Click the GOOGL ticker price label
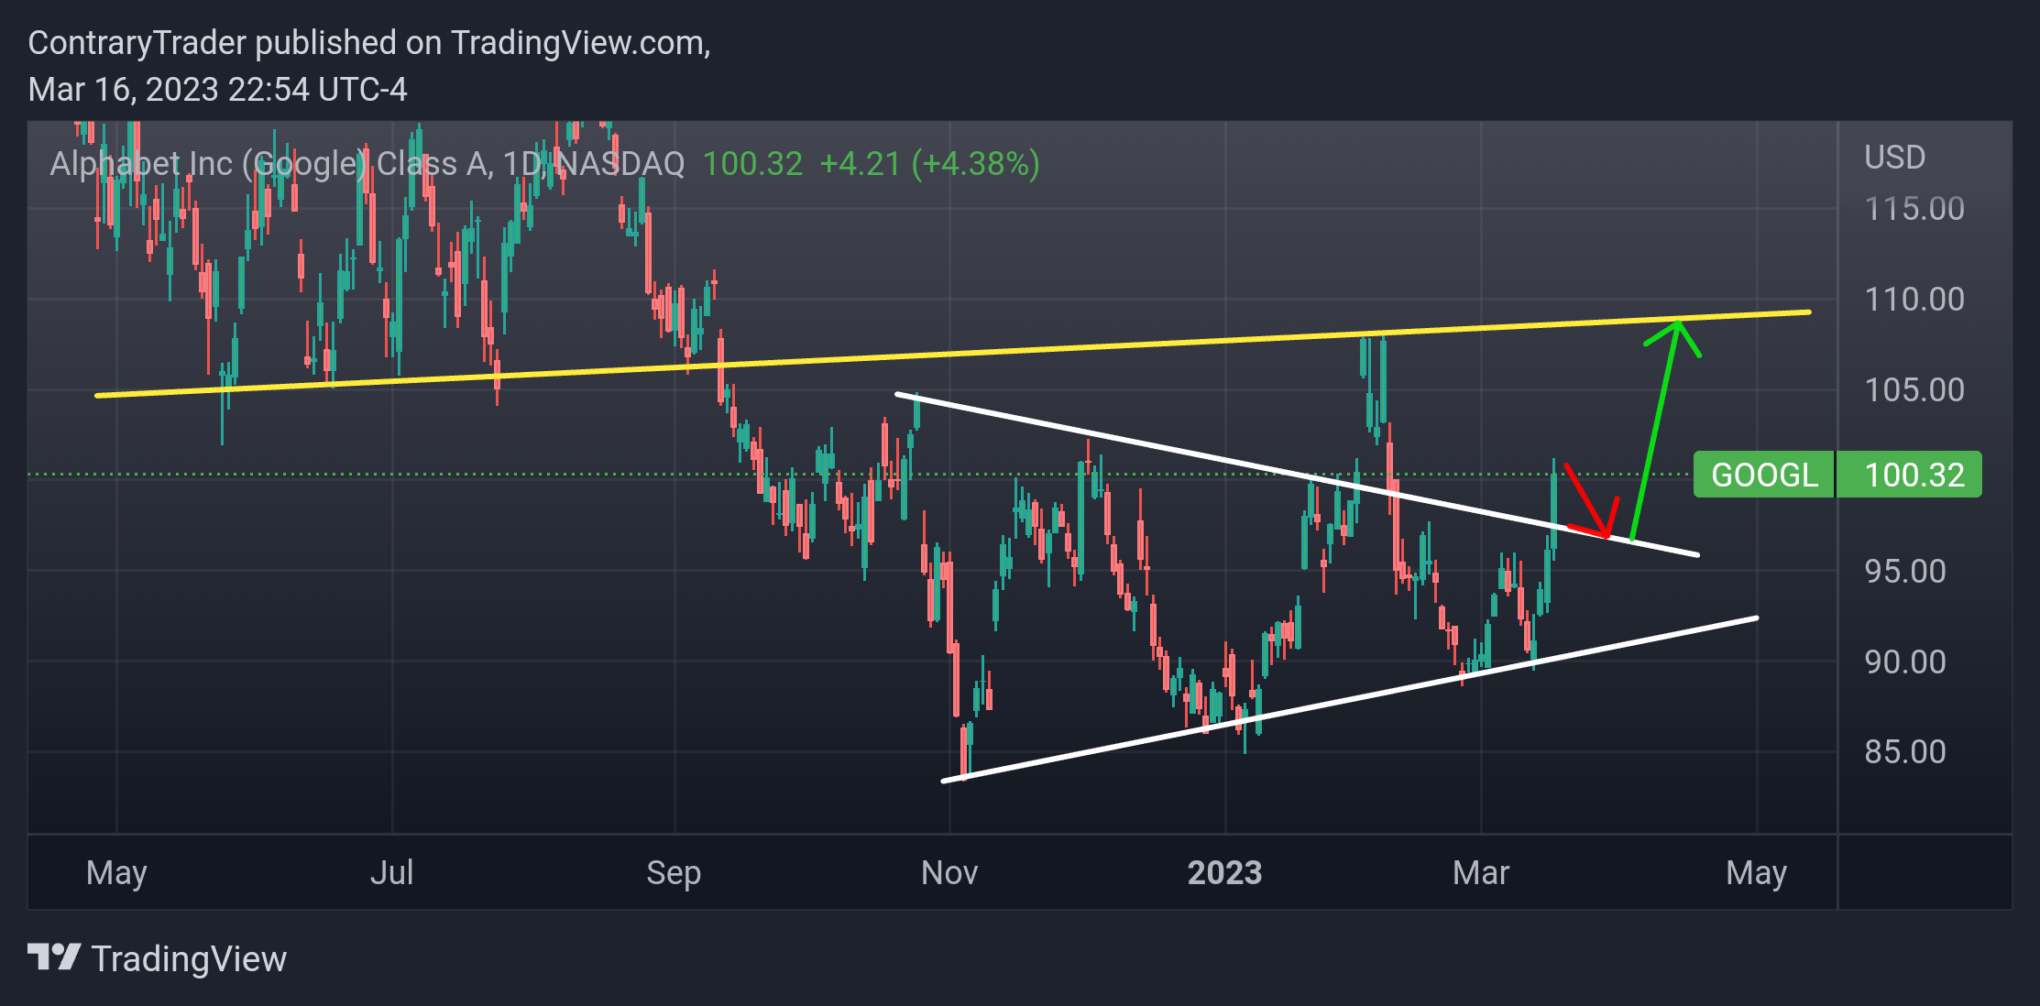Screen dimensions: 2040x1006 (x=1764, y=475)
